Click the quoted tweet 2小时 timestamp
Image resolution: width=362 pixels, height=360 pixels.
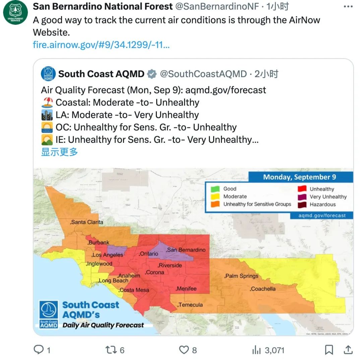266,74
